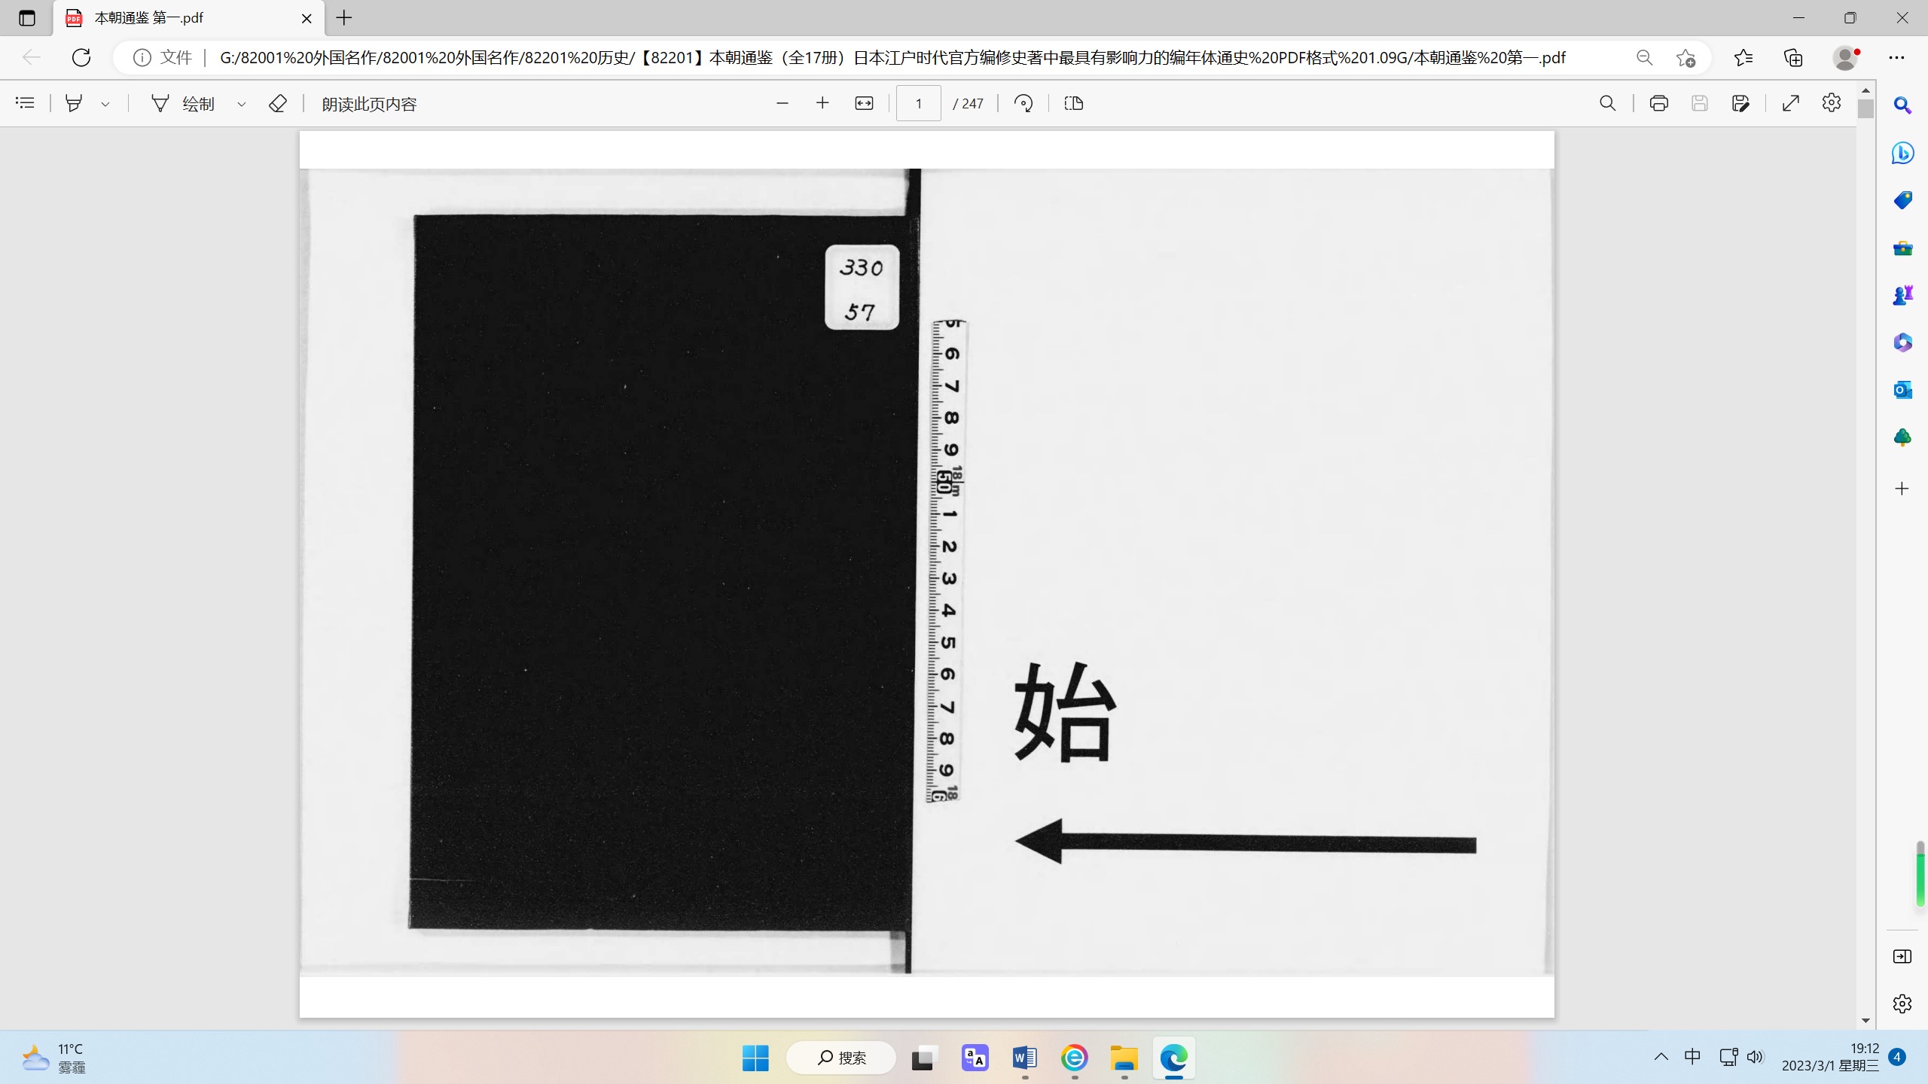Screen dimensions: 1928x1084
Task: Open find in PDF search
Action: pos(1607,103)
